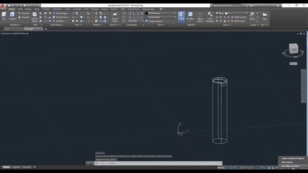Open the viewport label Custom View menu

(9, 34)
